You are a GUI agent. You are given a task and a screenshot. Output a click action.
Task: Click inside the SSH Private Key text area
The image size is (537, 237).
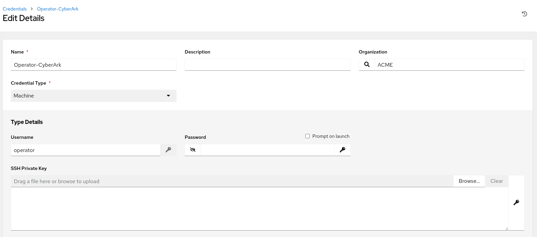point(259,209)
